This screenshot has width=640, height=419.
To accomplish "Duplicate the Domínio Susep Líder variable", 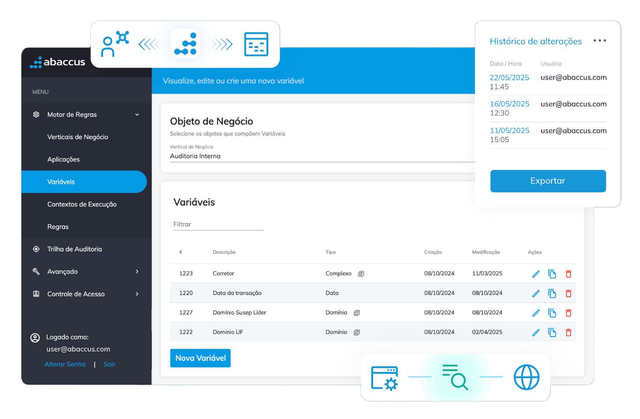I will [x=552, y=313].
